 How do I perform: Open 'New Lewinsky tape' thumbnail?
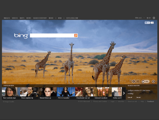pyautogui.click(x=11, y=93)
